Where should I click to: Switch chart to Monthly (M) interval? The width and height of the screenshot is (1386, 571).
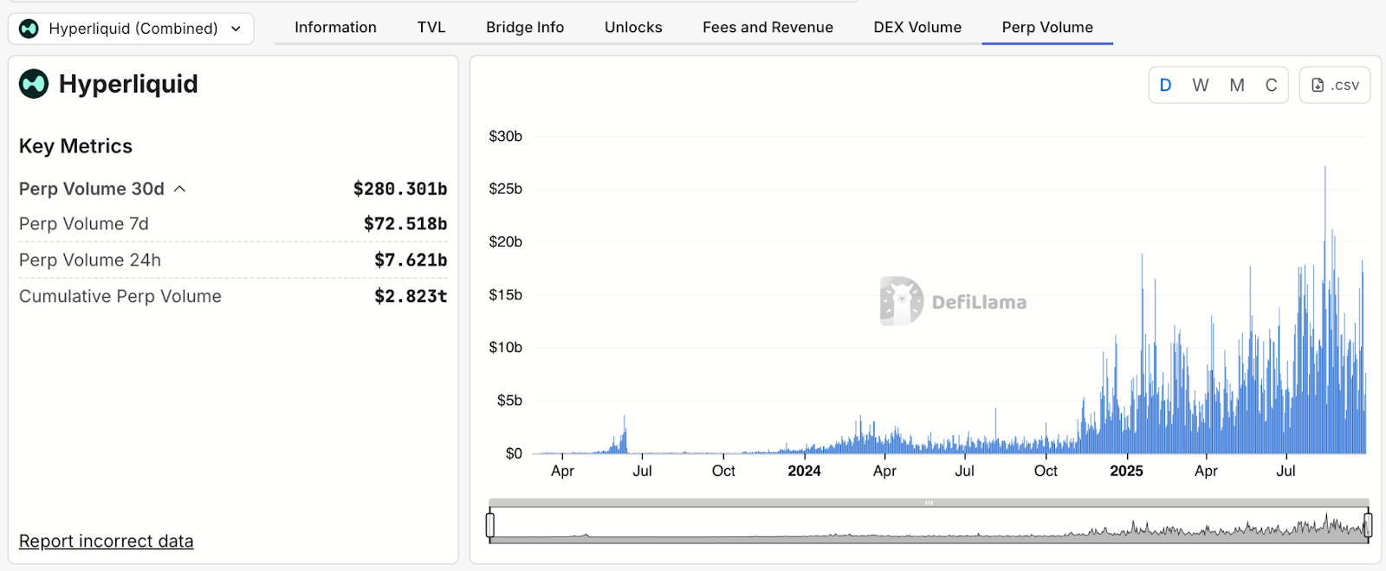click(x=1236, y=85)
